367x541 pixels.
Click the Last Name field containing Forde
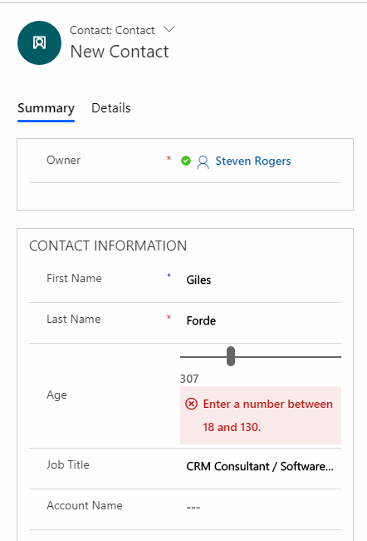click(261, 320)
